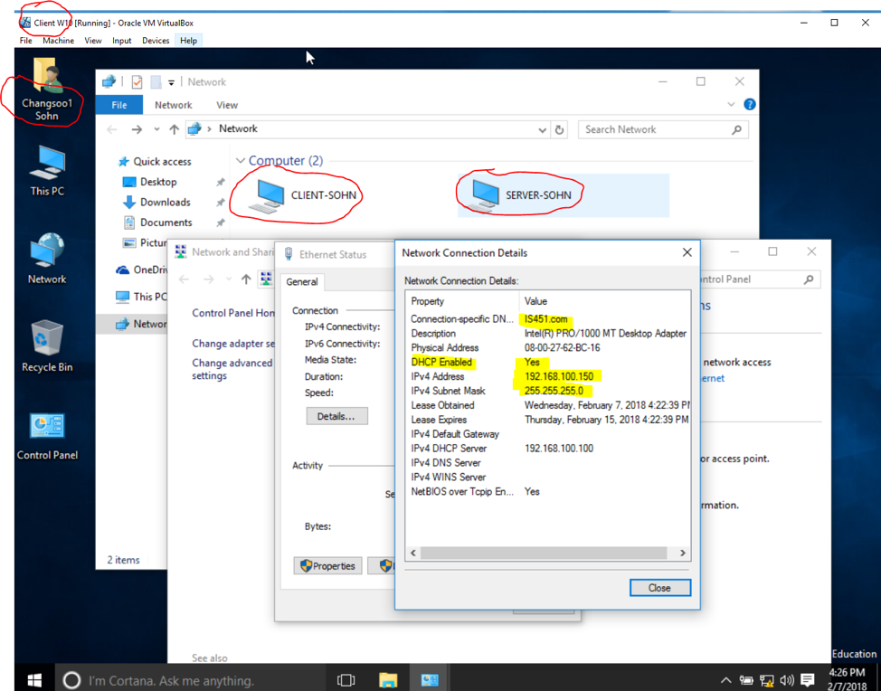Click Change advanced sharing settings link

232,369
